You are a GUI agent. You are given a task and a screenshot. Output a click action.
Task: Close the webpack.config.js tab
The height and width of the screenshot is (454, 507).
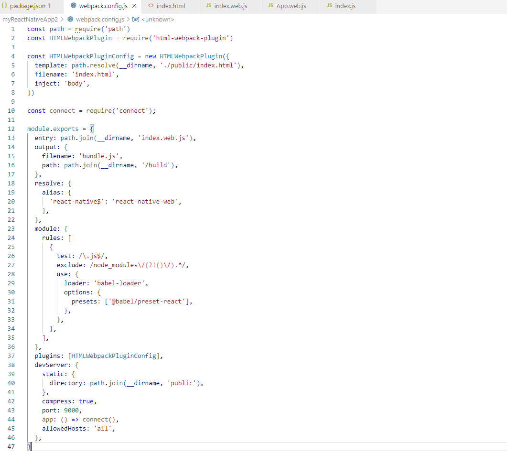[134, 6]
